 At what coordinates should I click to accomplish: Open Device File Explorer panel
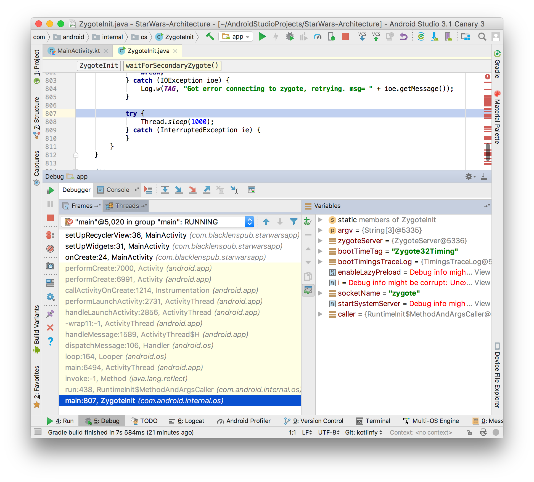coord(497,376)
